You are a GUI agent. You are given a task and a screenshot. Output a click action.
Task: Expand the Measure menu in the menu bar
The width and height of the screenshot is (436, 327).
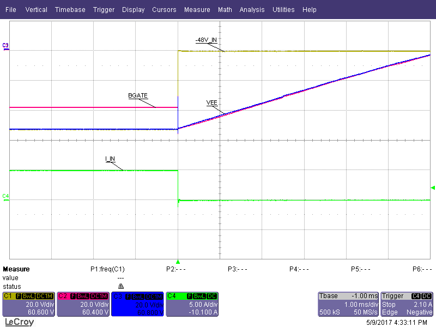pyautogui.click(x=197, y=10)
